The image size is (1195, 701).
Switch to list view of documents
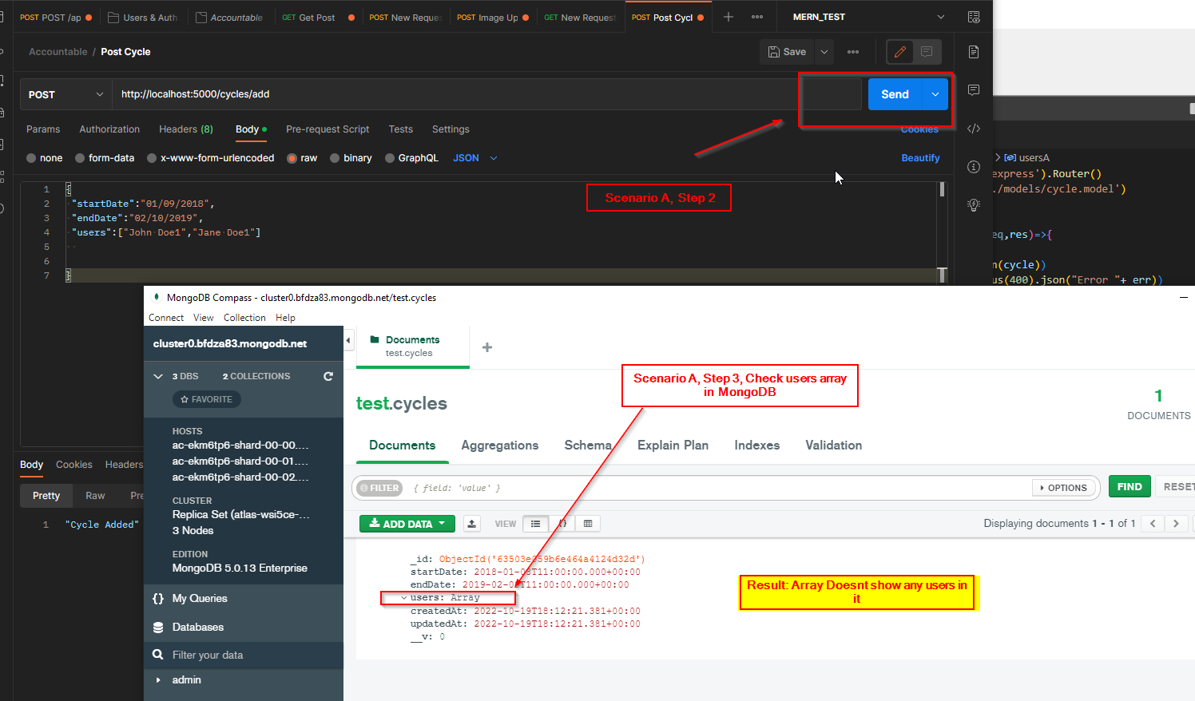[x=535, y=524]
